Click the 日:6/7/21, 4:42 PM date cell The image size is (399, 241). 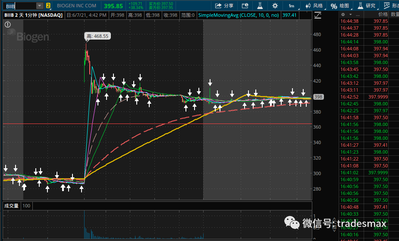(86, 15)
